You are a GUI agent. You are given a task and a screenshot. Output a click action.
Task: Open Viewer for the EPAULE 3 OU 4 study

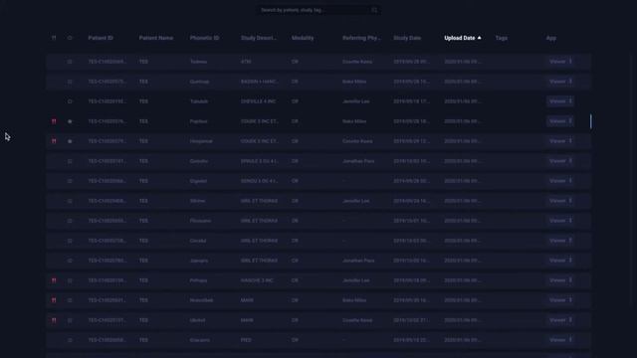tap(557, 161)
